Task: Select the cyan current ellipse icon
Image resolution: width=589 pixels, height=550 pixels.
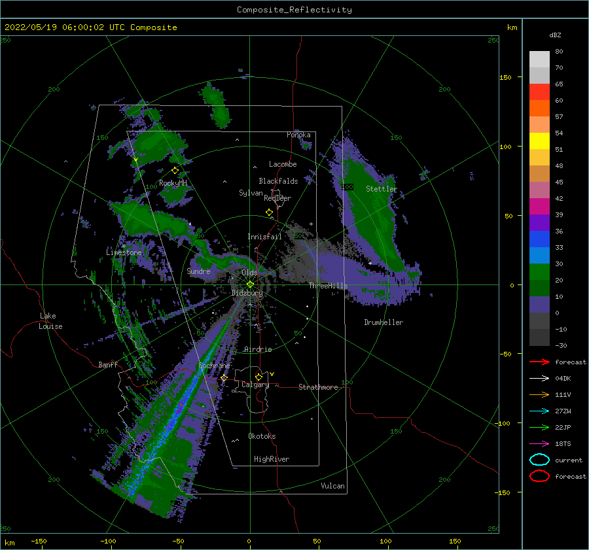Action: 539,460
